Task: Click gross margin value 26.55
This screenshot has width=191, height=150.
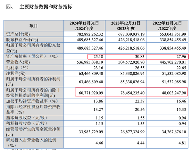Action: tap(140, 68)
